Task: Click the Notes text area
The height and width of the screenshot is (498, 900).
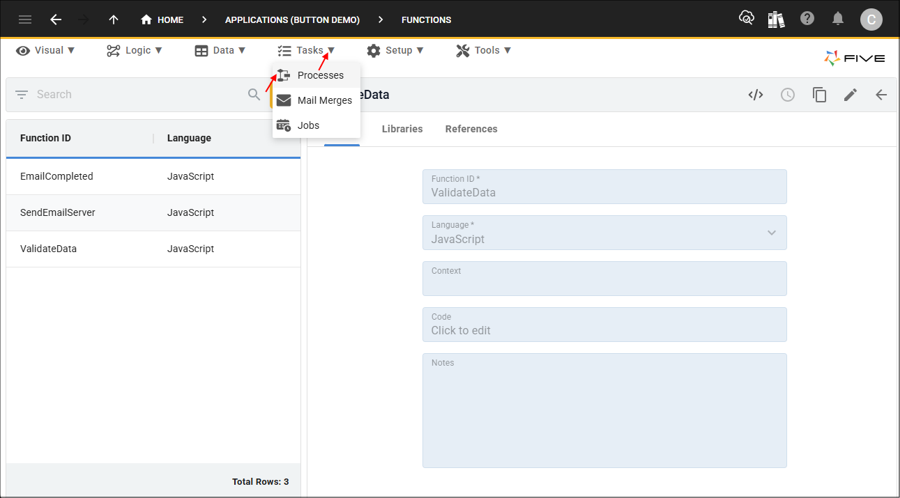Action: click(x=604, y=410)
